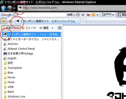Pin the Favorites pane with green arrow

point(59,28)
